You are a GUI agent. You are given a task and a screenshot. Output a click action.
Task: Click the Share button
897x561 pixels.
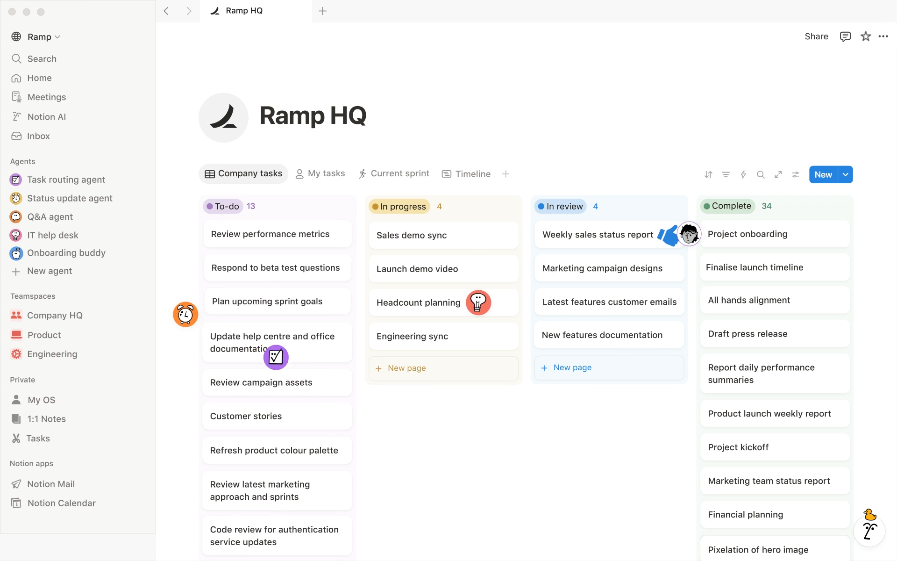816,36
